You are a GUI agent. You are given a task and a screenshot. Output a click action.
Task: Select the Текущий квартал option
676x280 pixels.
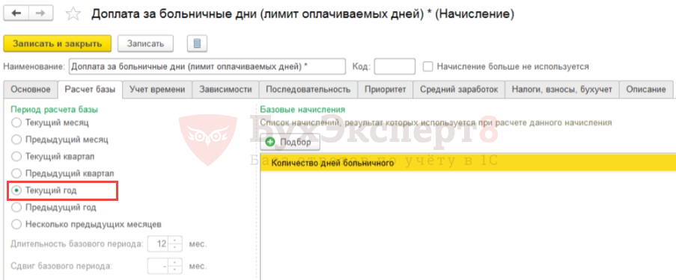coord(16,156)
